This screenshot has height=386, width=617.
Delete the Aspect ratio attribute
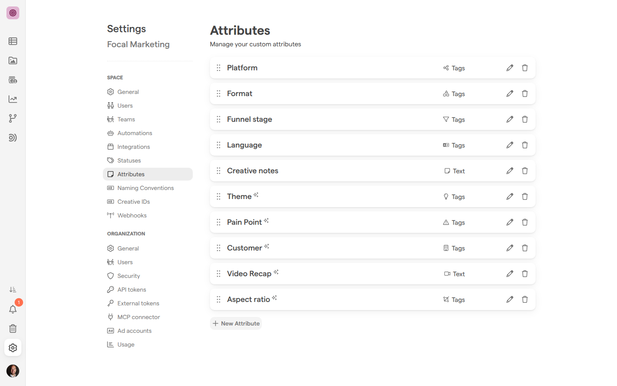[x=524, y=299]
